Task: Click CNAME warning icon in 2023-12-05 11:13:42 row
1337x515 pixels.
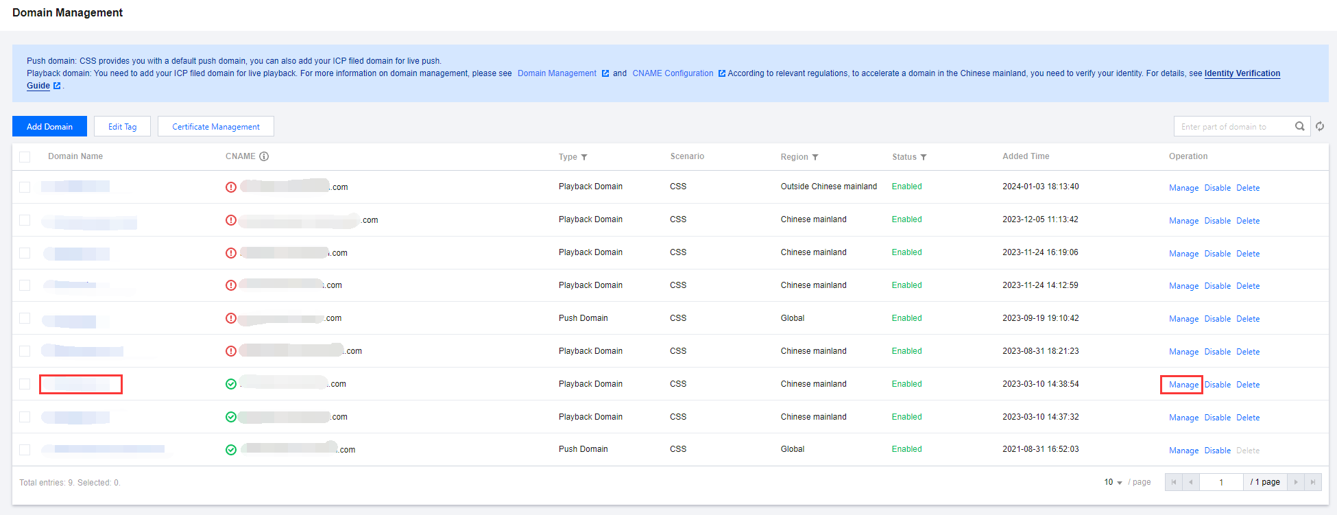Action: click(x=231, y=219)
